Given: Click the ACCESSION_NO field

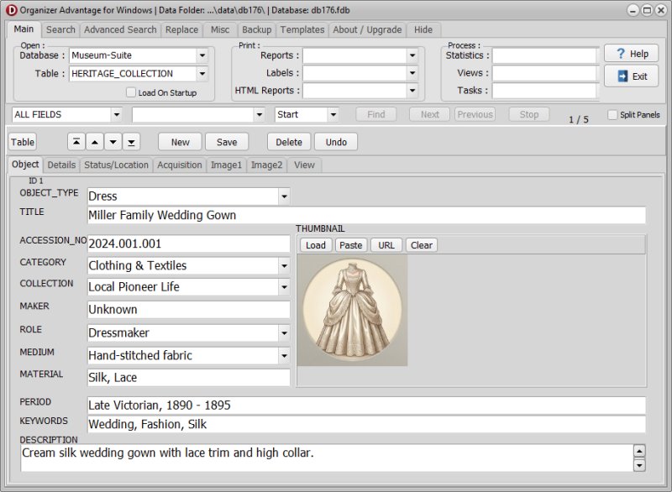Looking at the screenshot, I should [188, 243].
